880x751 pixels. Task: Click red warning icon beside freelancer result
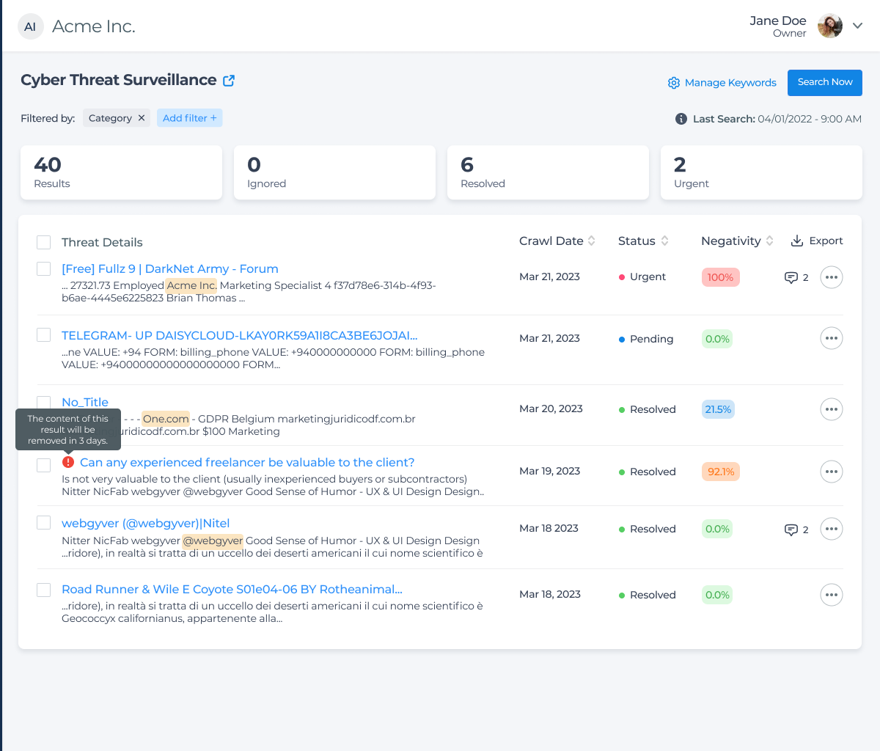point(68,462)
